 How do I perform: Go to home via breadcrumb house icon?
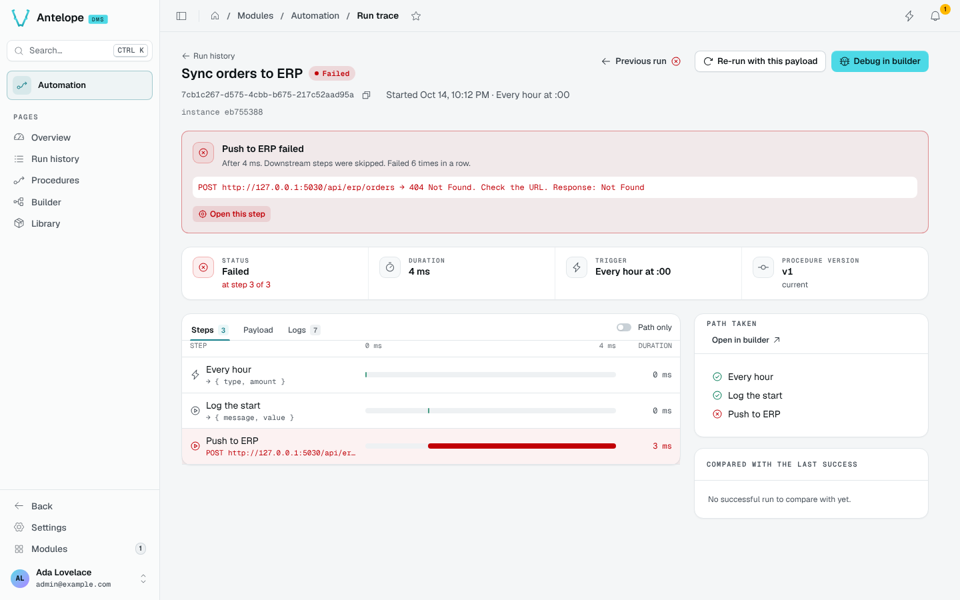(215, 16)
